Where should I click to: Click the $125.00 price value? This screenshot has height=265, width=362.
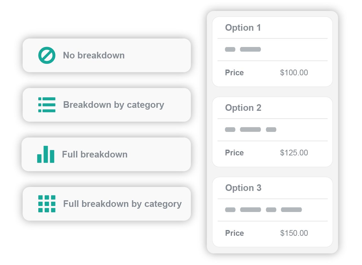(294, 153)
